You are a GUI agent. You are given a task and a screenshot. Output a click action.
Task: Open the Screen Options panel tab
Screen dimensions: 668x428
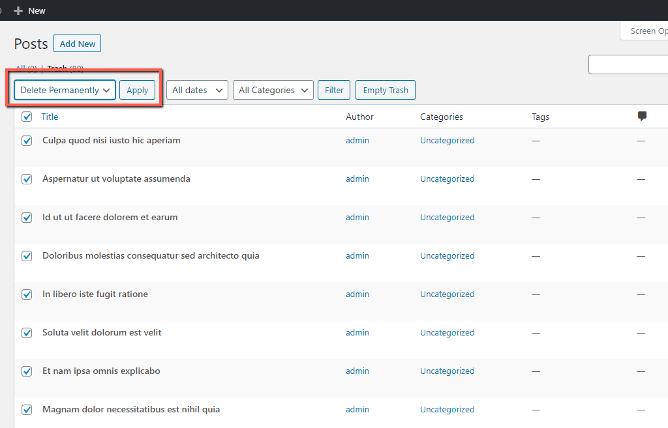(x=644, y=31)
